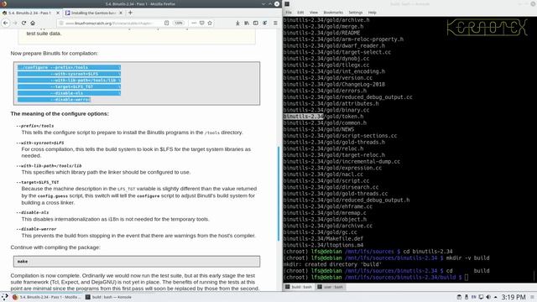Open a new Firefox tab
This screenshot has width=537, height=302.
(x=130, y=13)
